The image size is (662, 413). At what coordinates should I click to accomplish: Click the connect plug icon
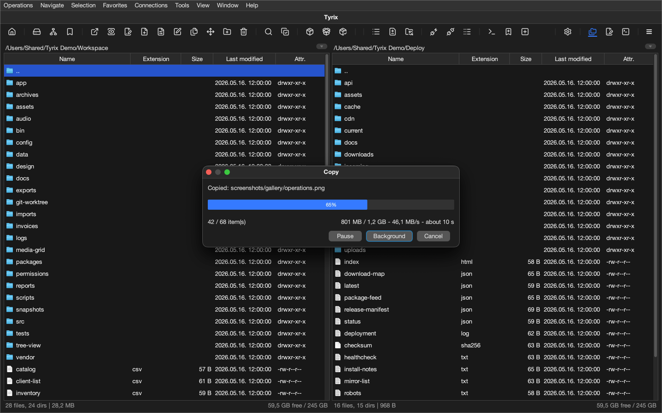click(x=434, y=32)
